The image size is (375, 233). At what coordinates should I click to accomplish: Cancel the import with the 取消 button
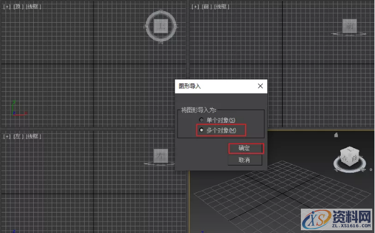pos(244,160)
